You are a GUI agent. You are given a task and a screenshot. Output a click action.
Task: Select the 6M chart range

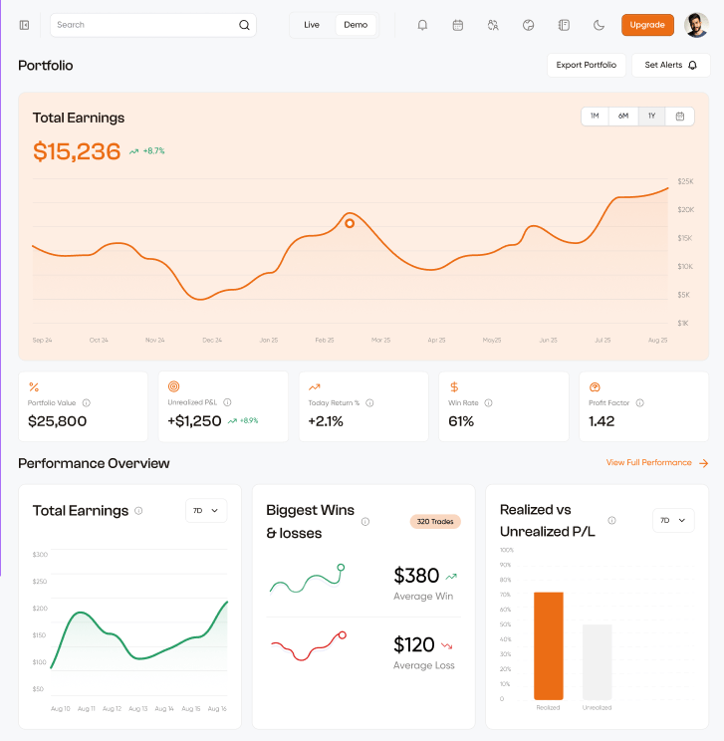pyautogui.click(x=623, y=117)
